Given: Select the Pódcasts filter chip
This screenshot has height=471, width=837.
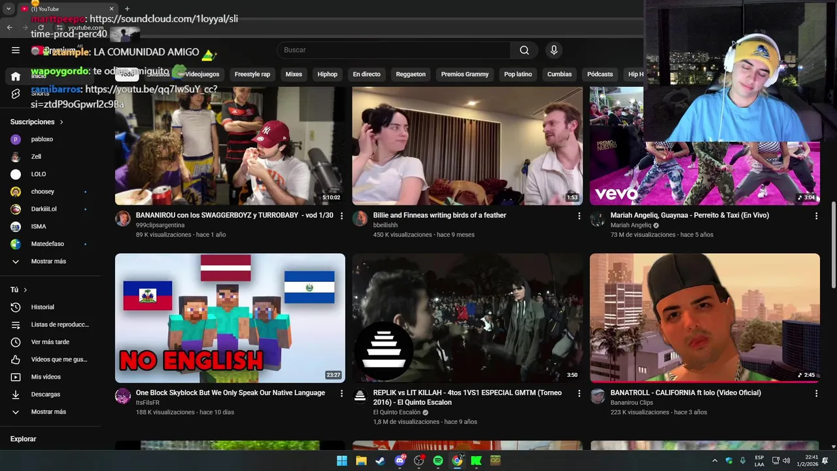Looking at the screenshot, I should pyautogui.click(x=600, y=75).
